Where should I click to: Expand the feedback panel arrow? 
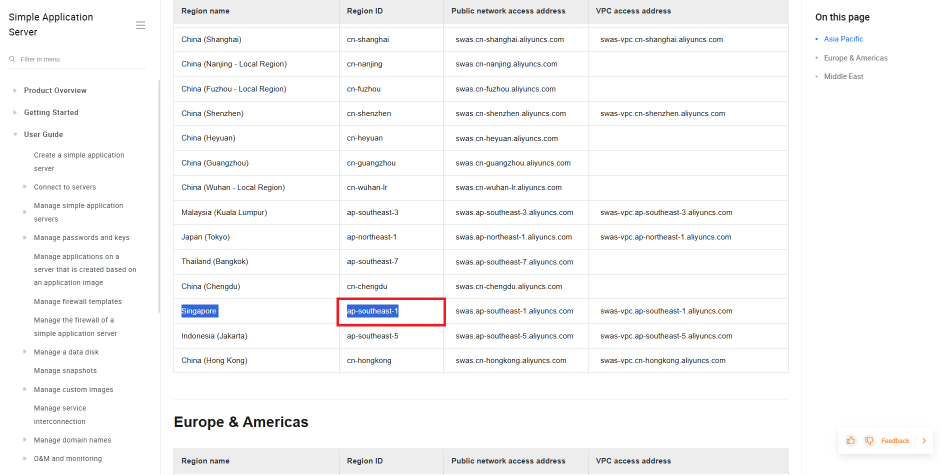[924, 440]
